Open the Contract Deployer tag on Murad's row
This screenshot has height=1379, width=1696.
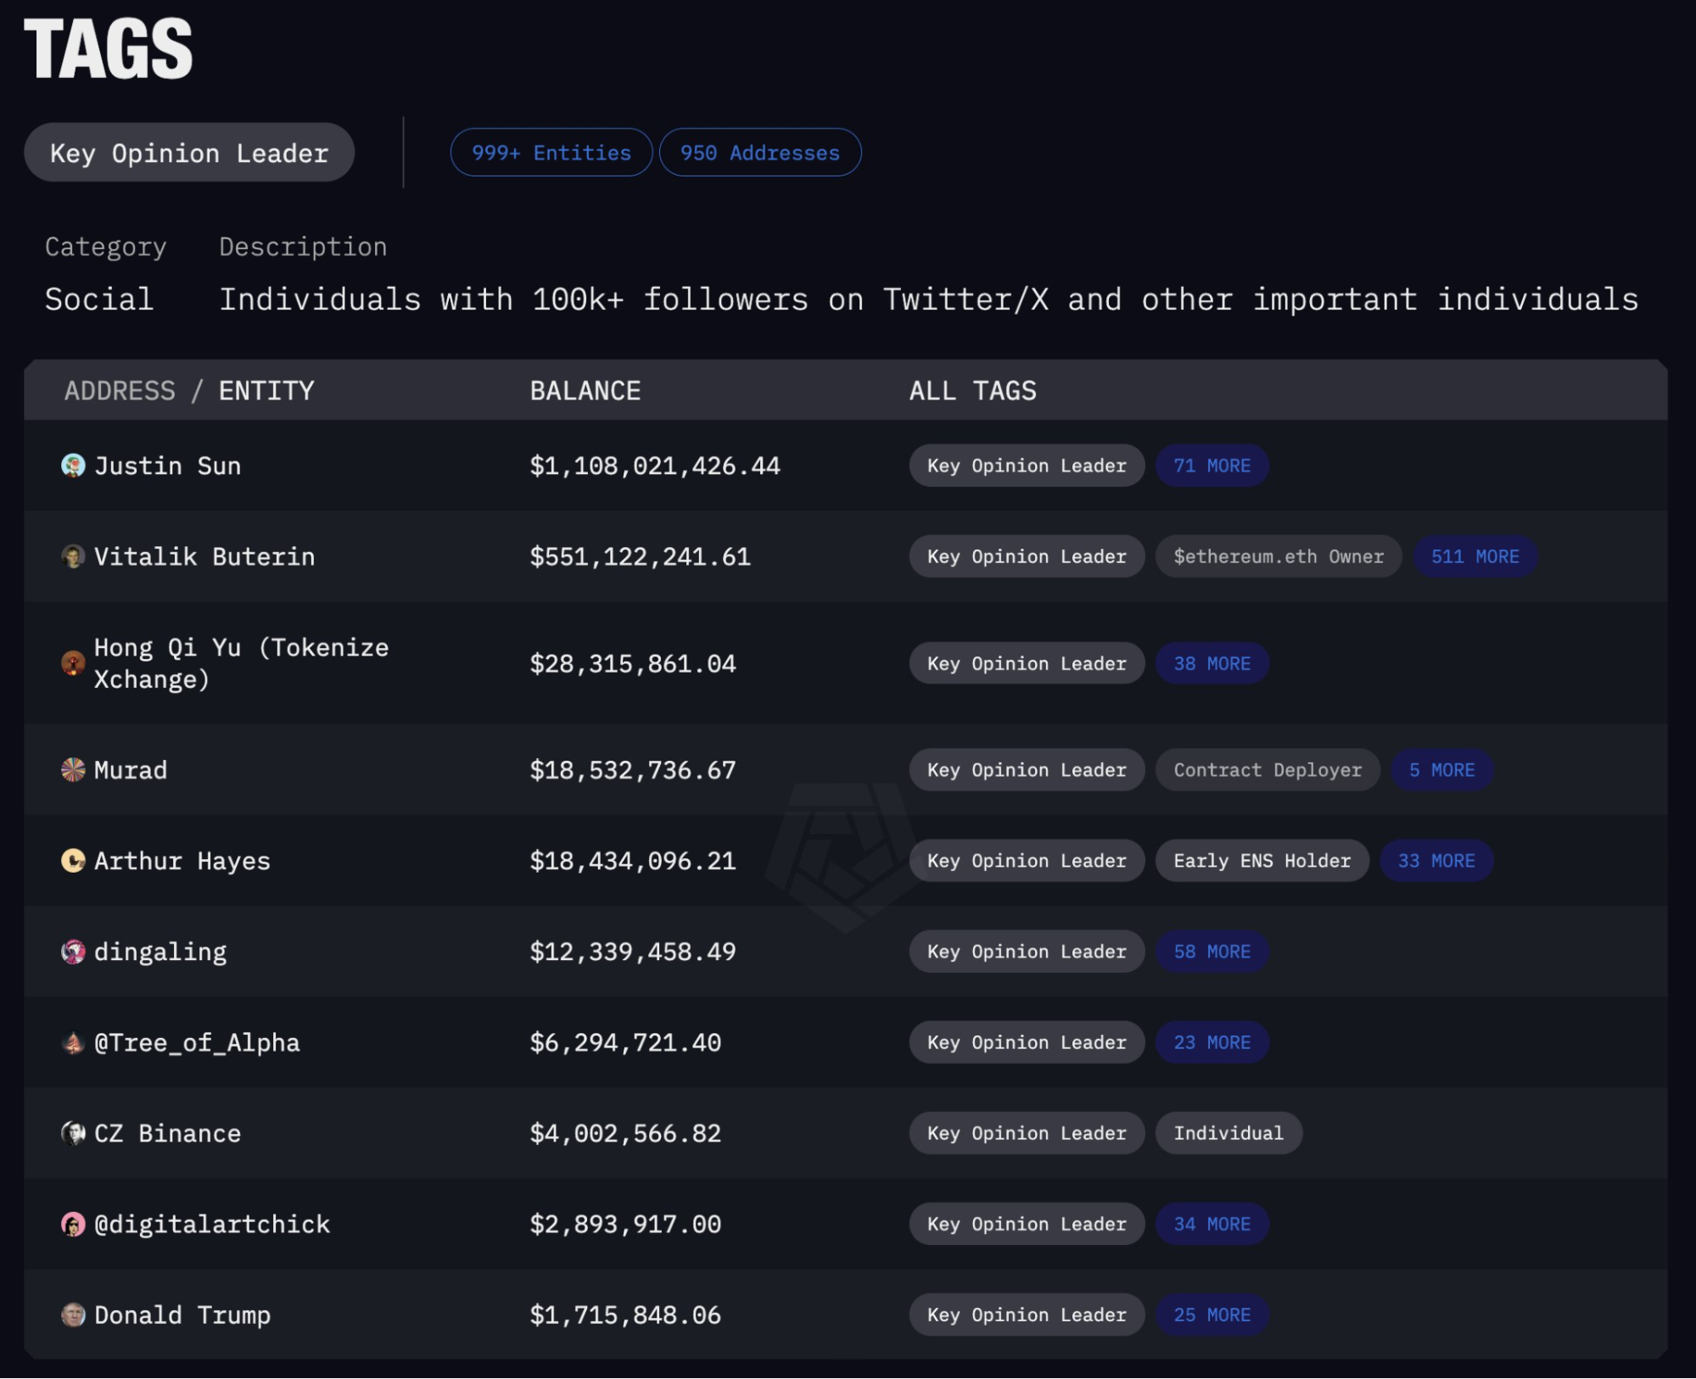1267,769
